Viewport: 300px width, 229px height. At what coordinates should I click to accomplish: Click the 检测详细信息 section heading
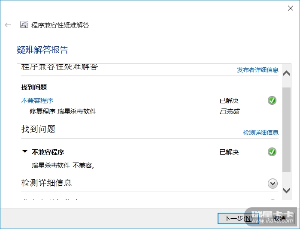click(46, 183)
